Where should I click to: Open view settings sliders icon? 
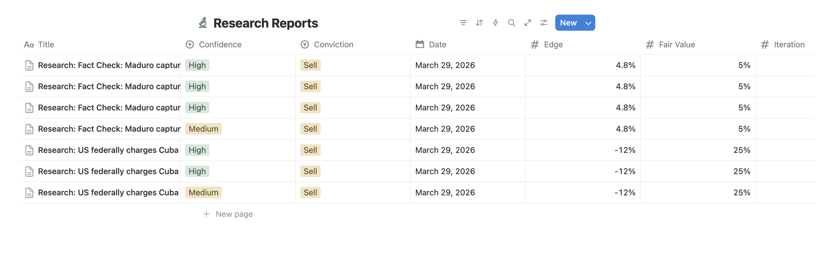[544, 23]
